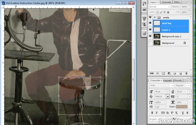This screenshot has height=125, width=196.
Task: Toggle Faux Italic text style
Action: (156, 113)
